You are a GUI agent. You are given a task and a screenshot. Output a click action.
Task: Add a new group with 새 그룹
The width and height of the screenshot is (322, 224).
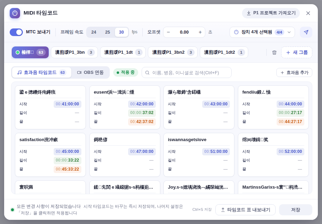pyautogui.click(x=297, y=52)
